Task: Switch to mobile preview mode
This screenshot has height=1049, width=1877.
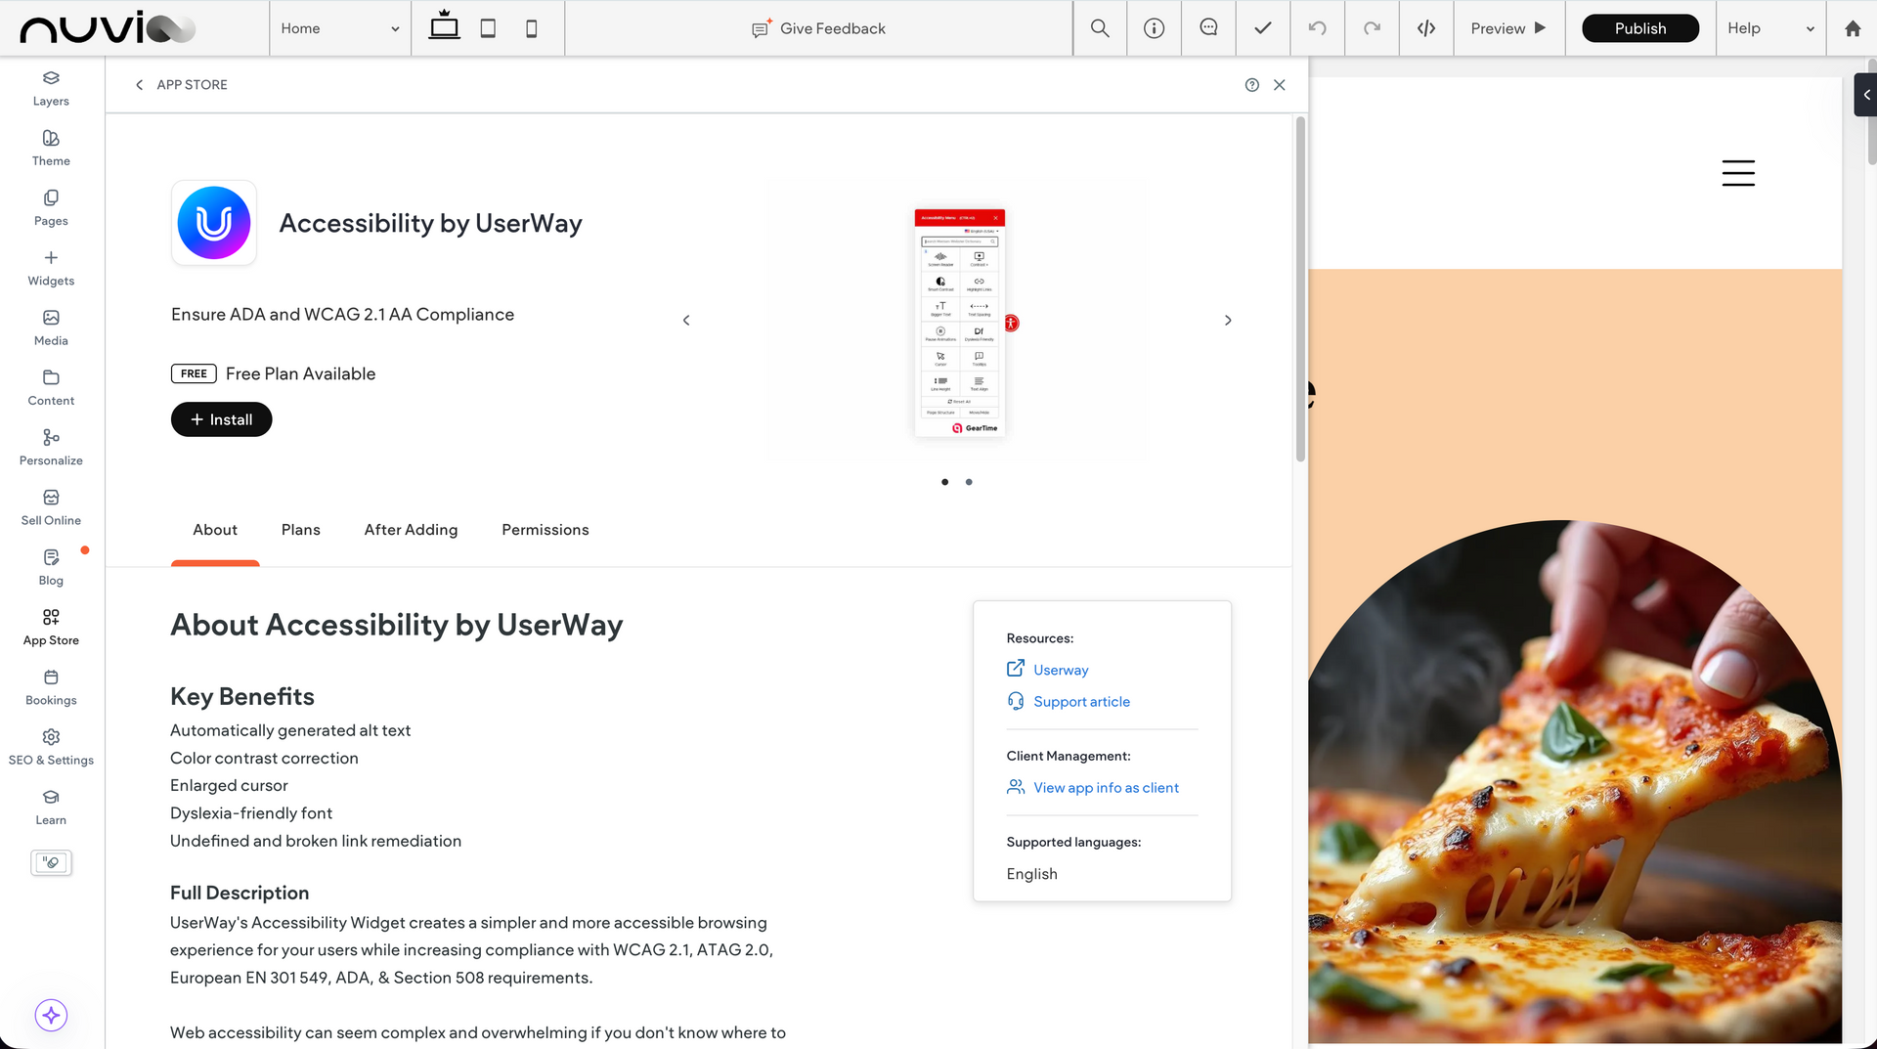Action: point(531,28)
